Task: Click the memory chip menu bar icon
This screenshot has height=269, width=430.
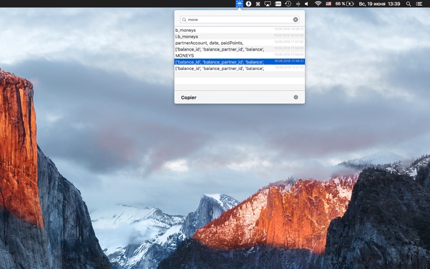Action: 278,4
